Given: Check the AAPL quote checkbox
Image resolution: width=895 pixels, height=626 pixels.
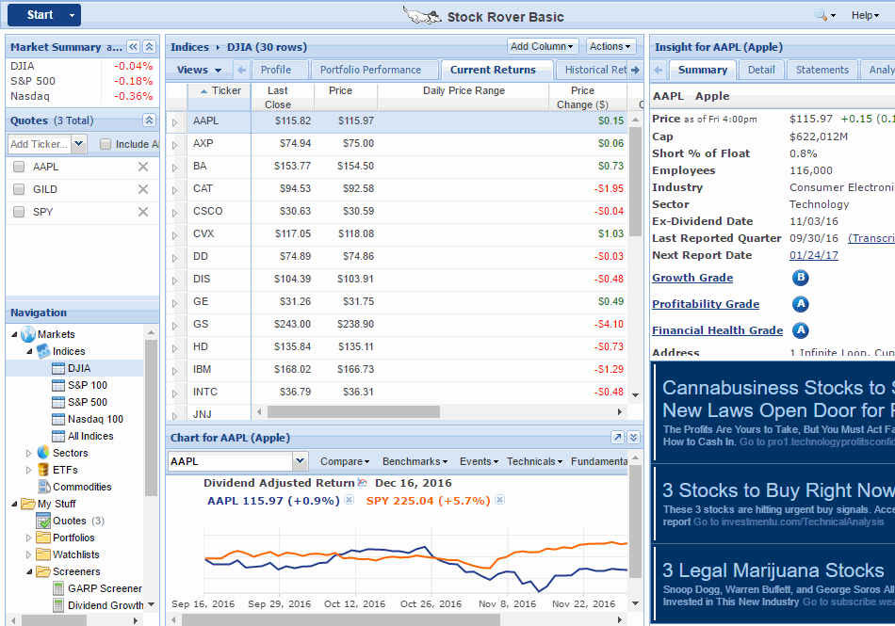Looking at the screenshot, I should click(19, 167).
